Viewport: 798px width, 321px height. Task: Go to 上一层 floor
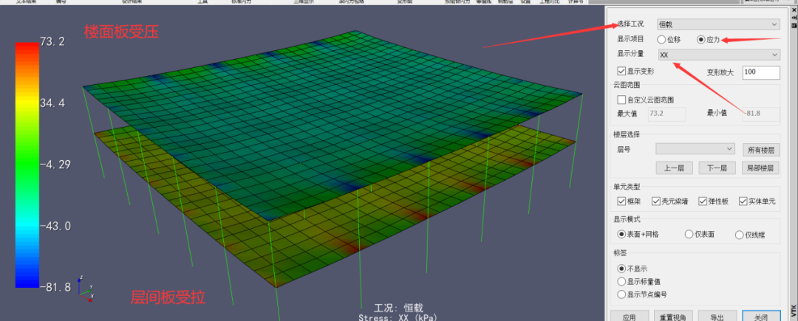(x=674, y=168)
